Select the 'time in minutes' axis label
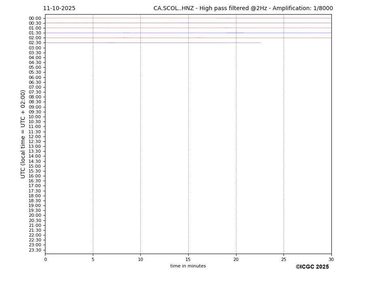Image resolution: width=376 pixels, height=282 pixels. pyautogui.click(x=188, y=266)
